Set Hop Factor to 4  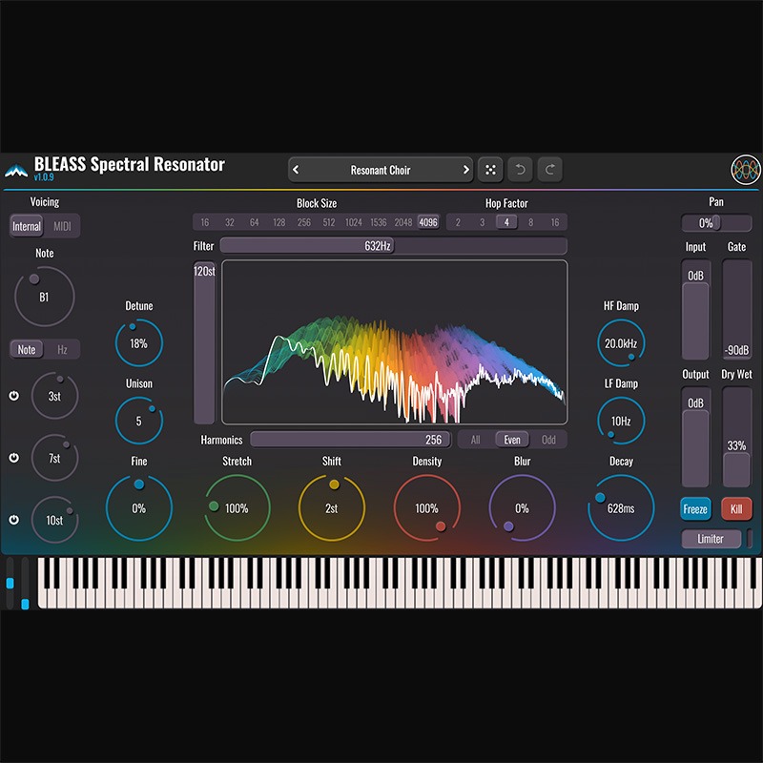(506, 222)
